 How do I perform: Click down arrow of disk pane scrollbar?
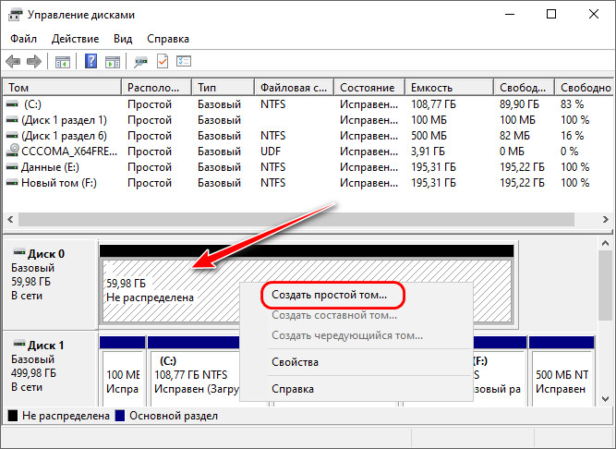[x=606, y=399]
